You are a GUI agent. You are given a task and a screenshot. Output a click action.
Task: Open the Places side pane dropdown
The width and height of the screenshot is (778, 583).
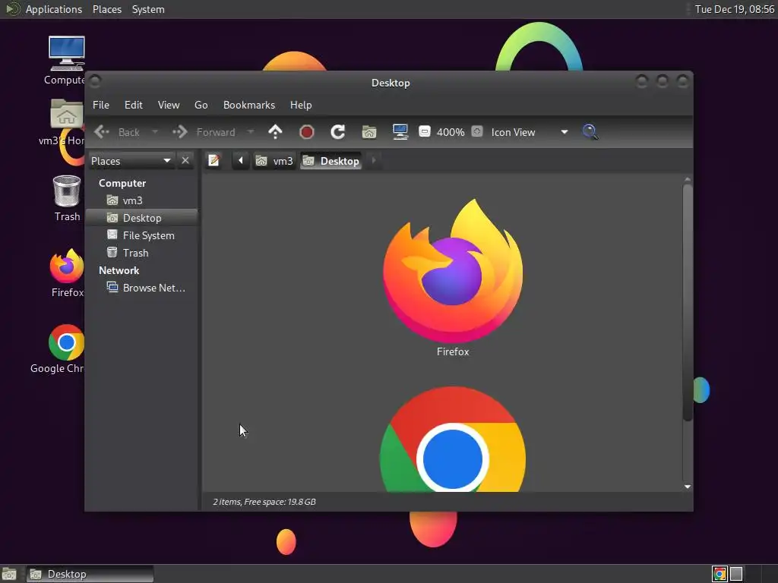point(131,161)
